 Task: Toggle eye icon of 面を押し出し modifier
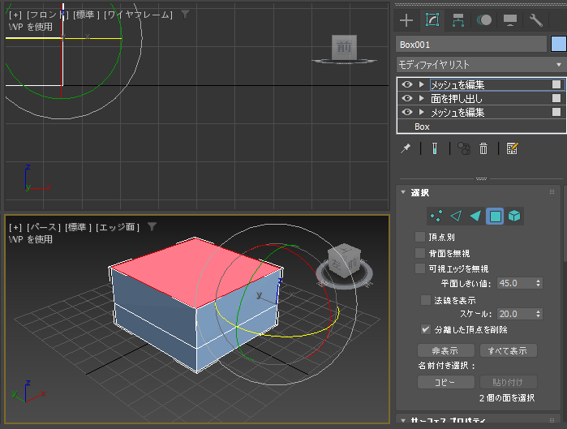pos(407,98)
